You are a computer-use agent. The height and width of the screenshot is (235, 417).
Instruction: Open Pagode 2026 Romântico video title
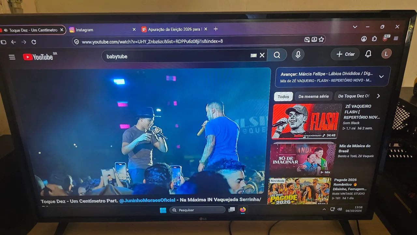(350, 184)
